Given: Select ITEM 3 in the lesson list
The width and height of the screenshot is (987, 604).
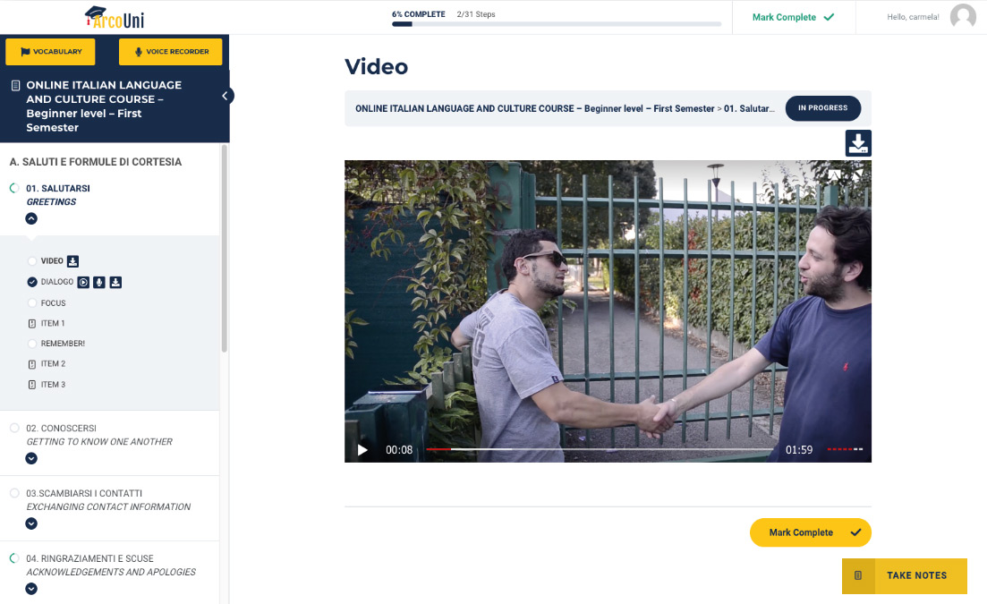Looking at the screenshot, I should tap(53, 385).
